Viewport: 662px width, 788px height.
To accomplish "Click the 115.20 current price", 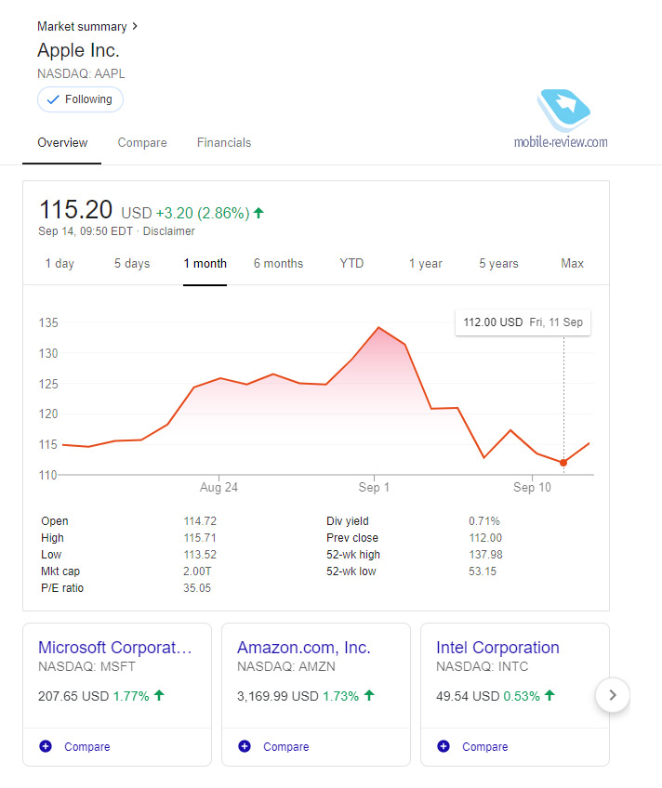I will 75,210.
